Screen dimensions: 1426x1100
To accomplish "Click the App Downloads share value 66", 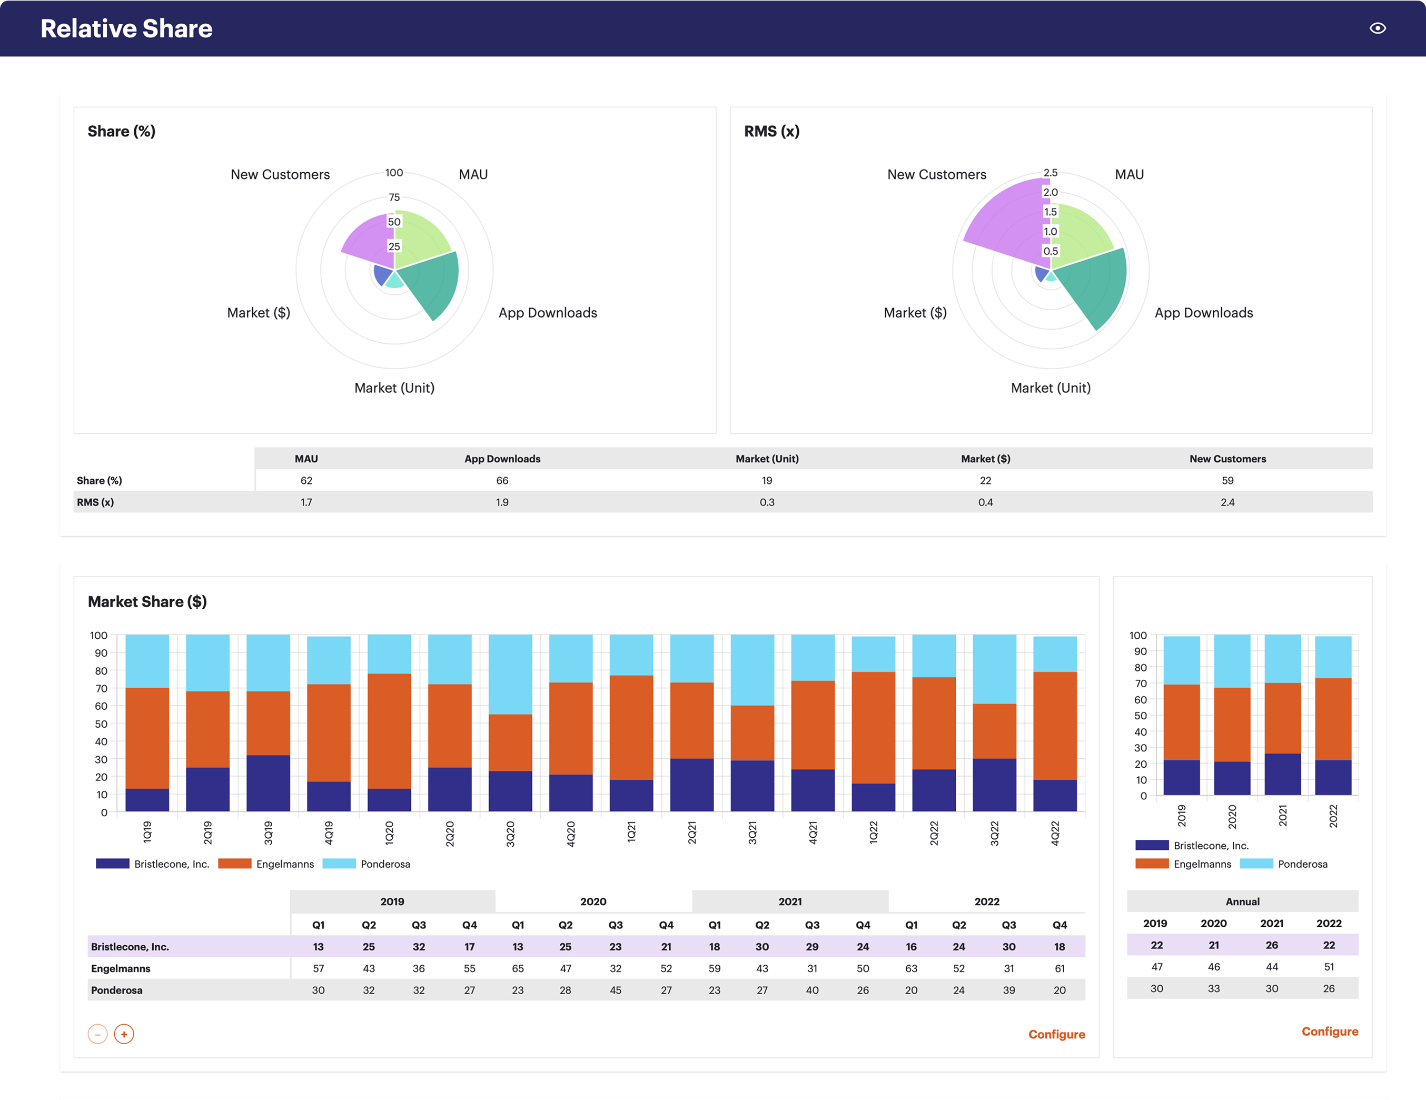I will point(502,480).
